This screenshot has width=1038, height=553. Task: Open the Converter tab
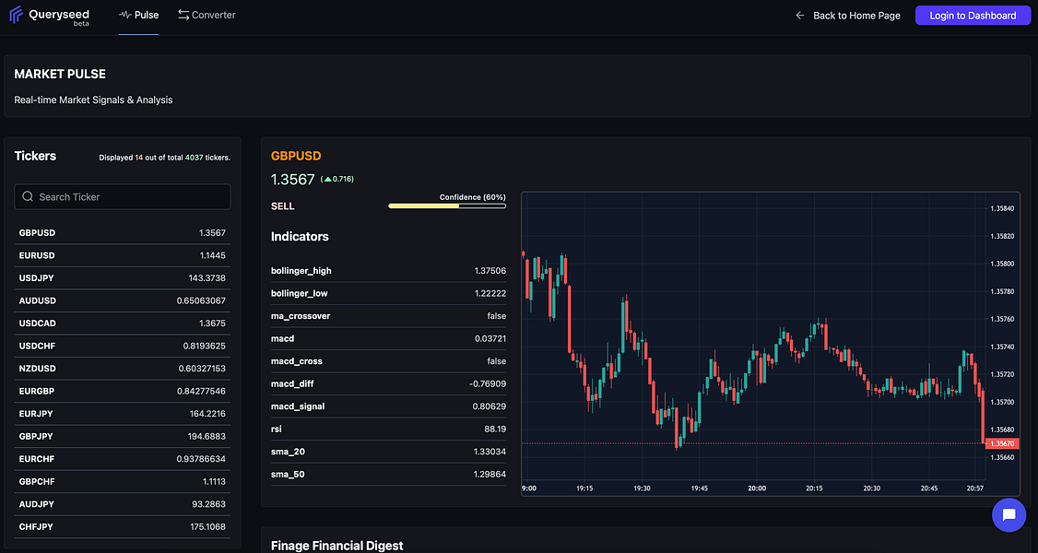click(x=206, y=16)
